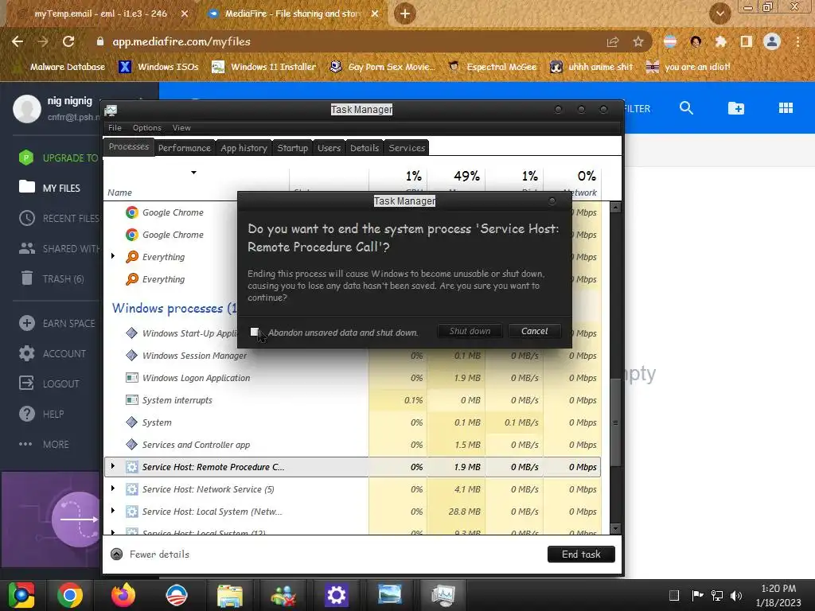
Task: Click the volume icon in system tray
Action: point(736,595)
